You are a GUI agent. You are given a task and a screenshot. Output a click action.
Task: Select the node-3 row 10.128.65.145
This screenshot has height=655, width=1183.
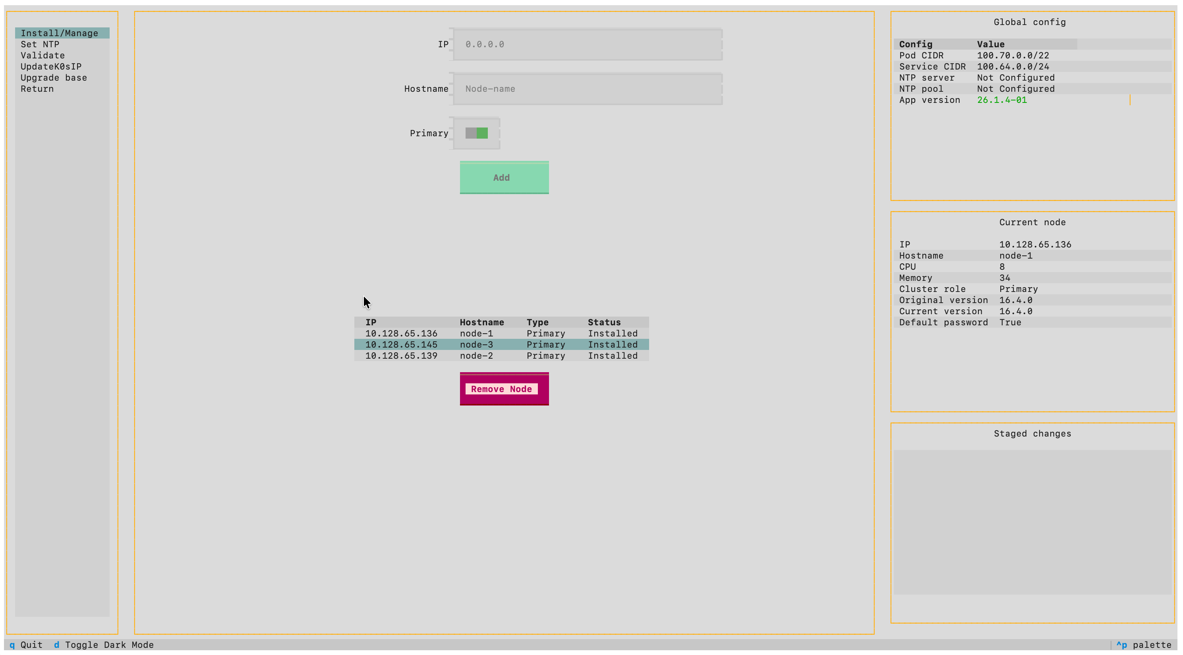click(501, 344)
